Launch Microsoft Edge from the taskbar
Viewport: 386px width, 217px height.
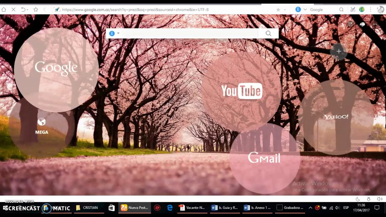(170, 208)
